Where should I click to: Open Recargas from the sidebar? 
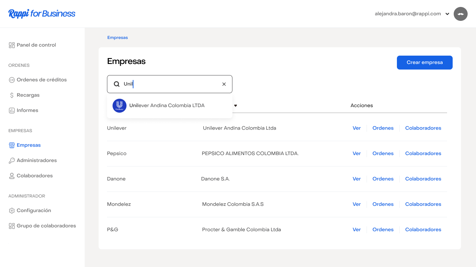(28, 95)
